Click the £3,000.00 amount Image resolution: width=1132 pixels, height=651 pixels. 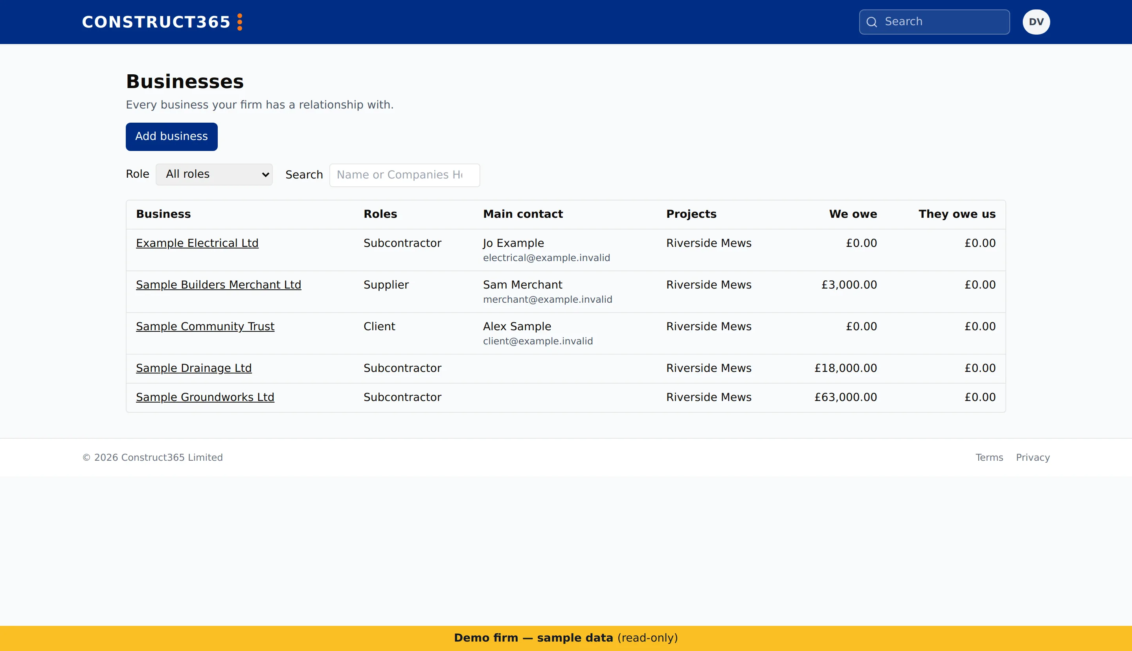pos(849,285)
